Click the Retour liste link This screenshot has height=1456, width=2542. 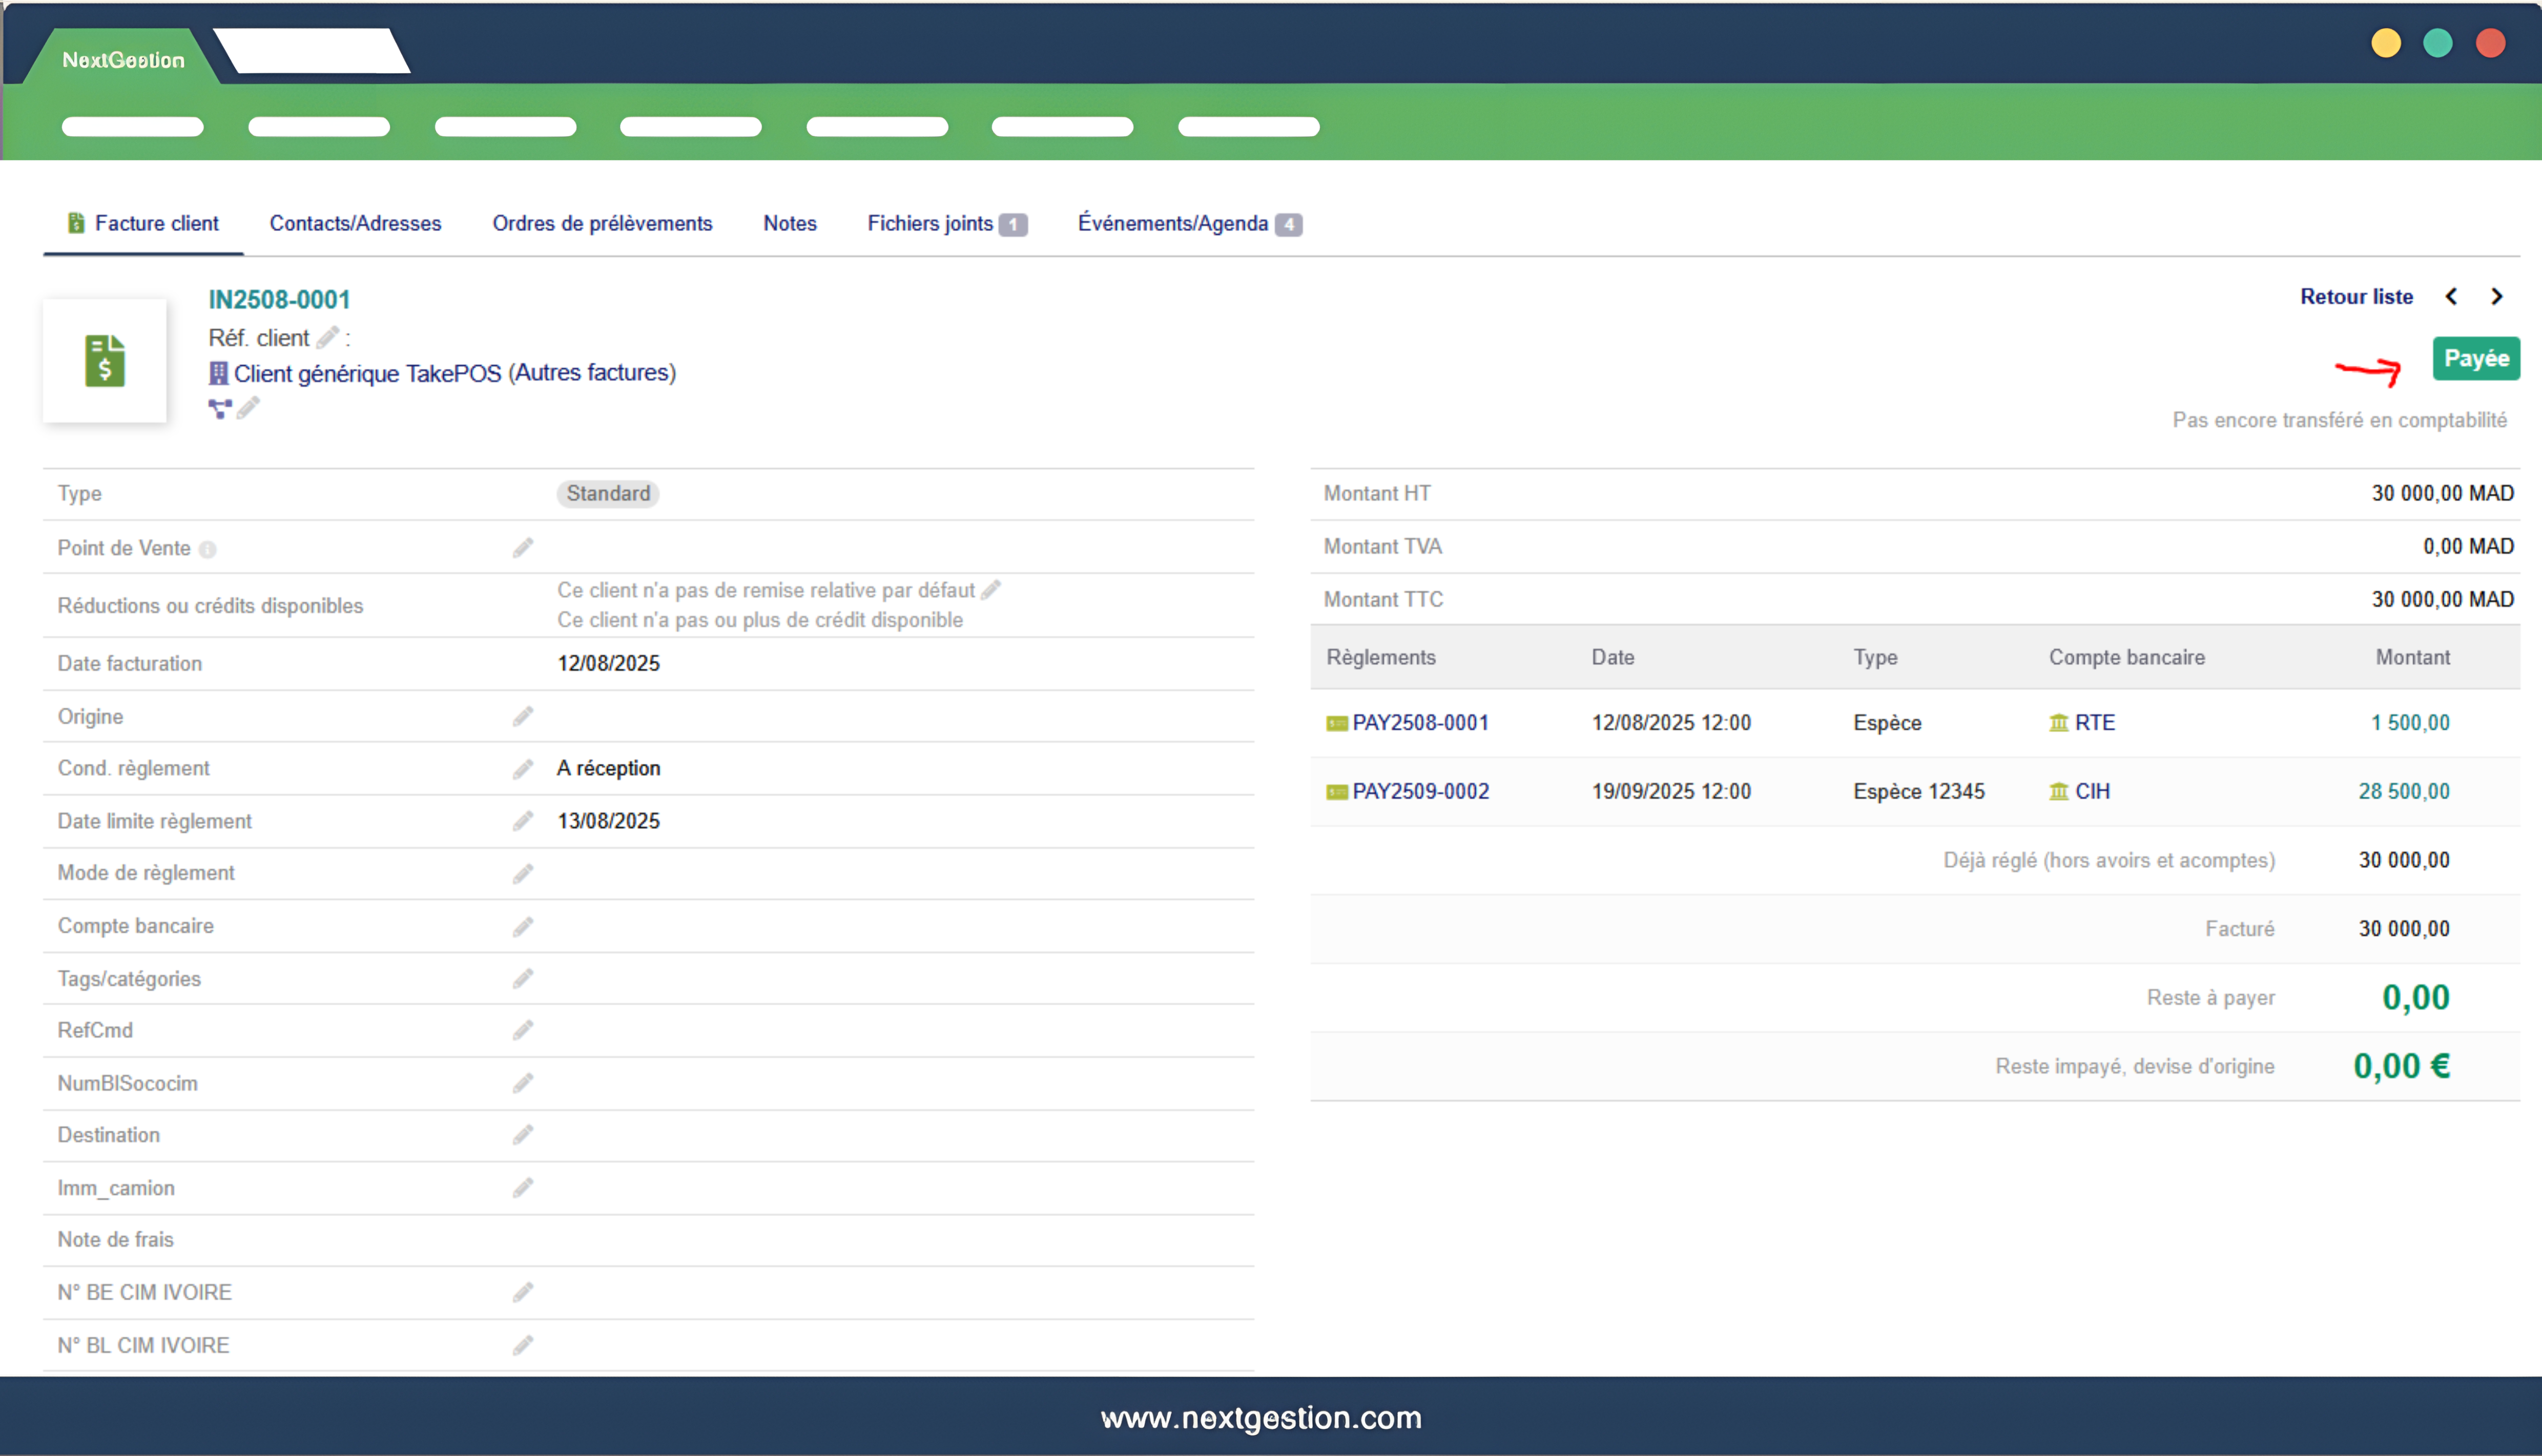[2356, 297]
